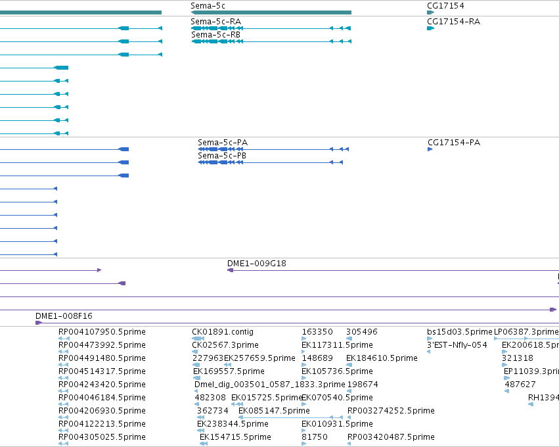Select the Sema-5c-RA transcript label

(x=215, y=22)
